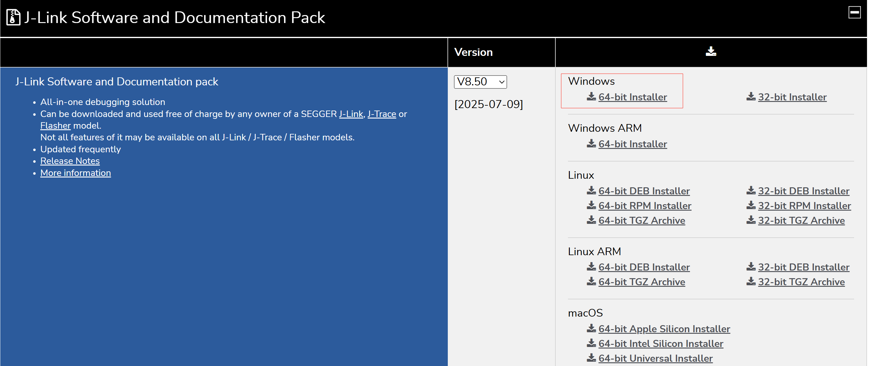
Task: Click download icon beside Linux ARM 64-bit TGZ Archive
Action: pyautogui.click(x=591, y=282)
